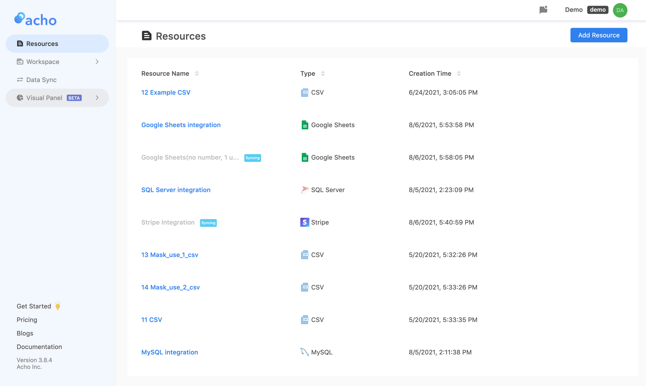The image size is (646, 386).
Task: Open the 11 CSV resource
Action: pos(151,320)
